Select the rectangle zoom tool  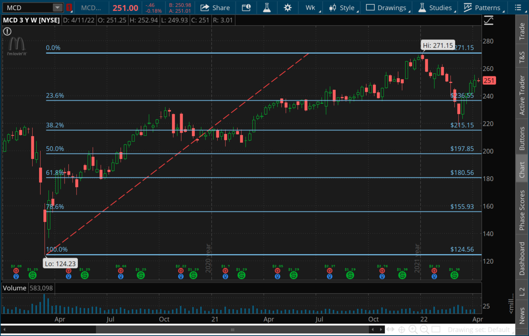436,329
